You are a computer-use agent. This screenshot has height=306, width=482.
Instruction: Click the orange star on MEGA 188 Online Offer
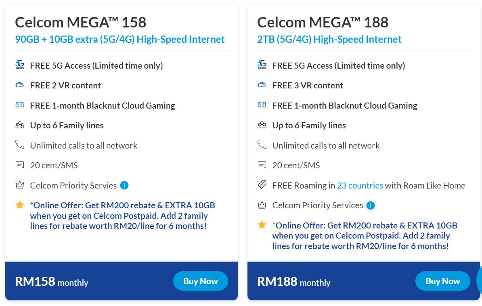(261, 225)
